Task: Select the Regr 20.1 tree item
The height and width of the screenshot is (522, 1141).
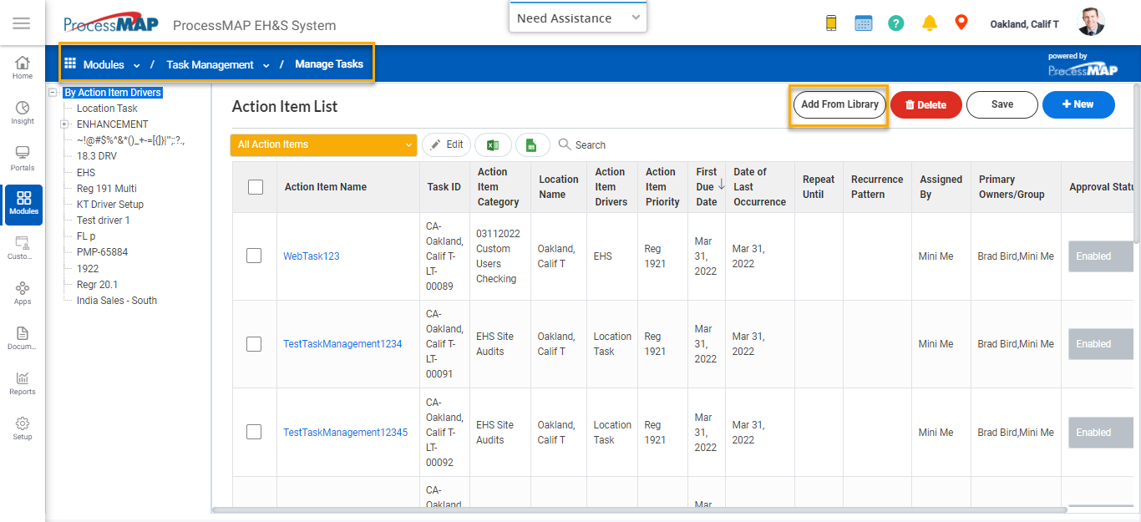Action: click(97, 285)
